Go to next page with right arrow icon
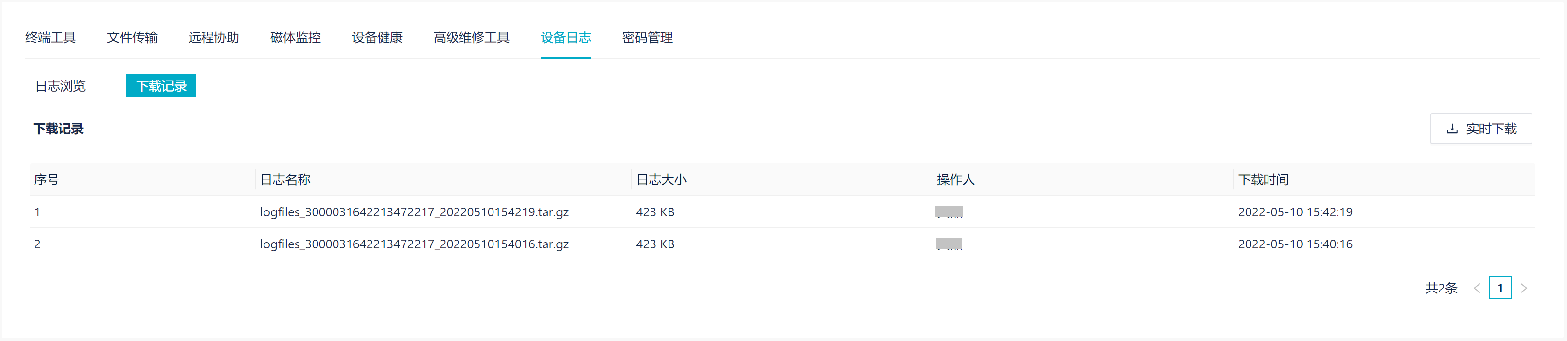The height and width of the screenshot is (341, 1567). [x=1524, y=288]
